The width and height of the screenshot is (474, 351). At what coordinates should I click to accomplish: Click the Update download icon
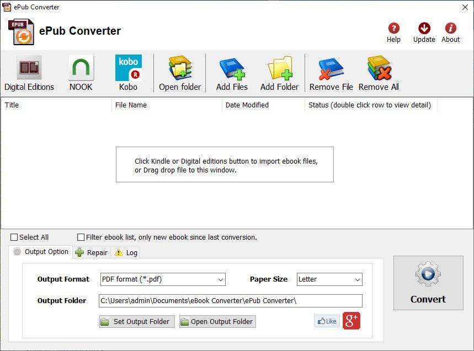[x=424, y=28]
